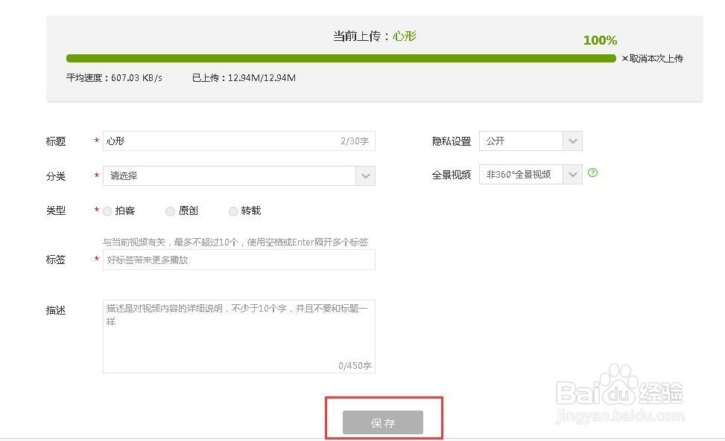Select the 原创 radio button
This screenshot has width=725, height=441.
(170, 211)
